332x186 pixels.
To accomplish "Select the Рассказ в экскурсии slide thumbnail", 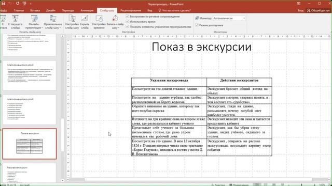I will point(30,173).
